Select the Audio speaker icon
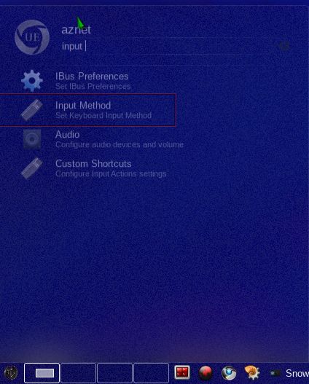Image resolution: width=309 pixels, height=384 pixels. (32, 139)
